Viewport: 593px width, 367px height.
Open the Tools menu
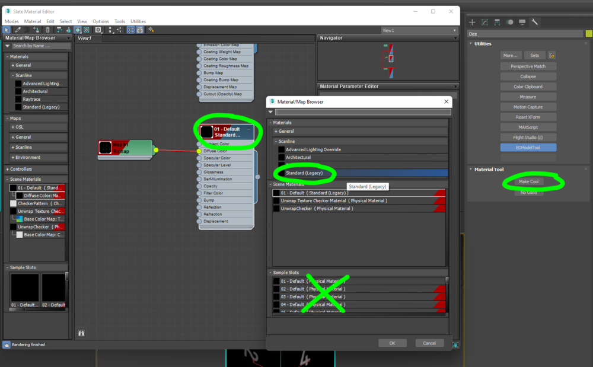(120, 21)
